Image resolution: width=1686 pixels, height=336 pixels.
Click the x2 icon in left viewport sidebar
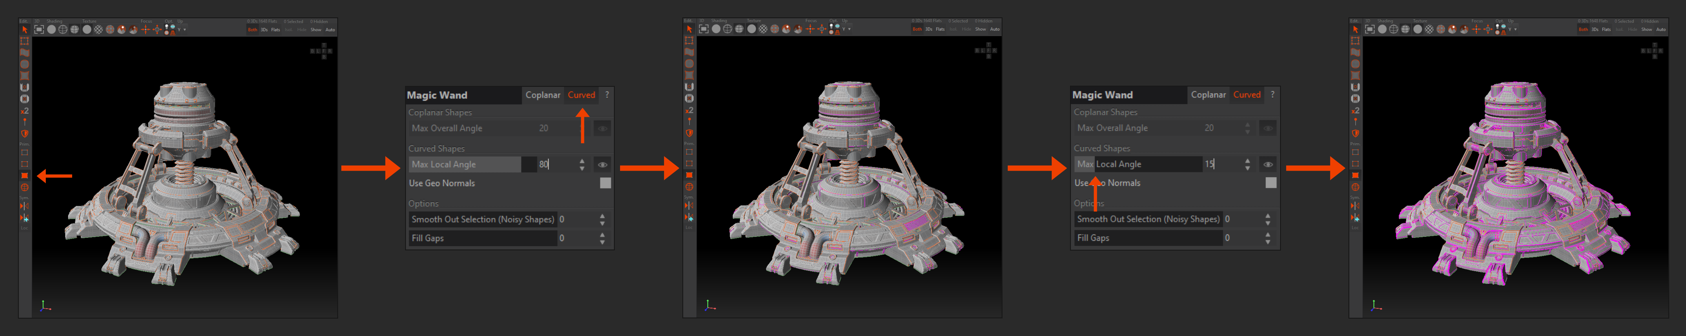(24, 111)
